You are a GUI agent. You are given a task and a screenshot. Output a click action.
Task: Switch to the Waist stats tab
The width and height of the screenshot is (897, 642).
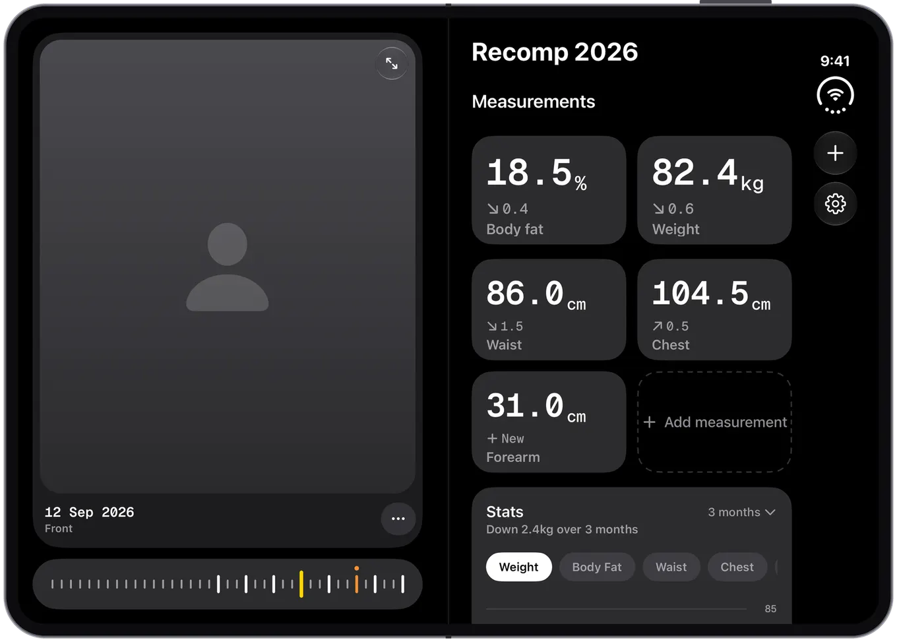[x=671, y=567]
